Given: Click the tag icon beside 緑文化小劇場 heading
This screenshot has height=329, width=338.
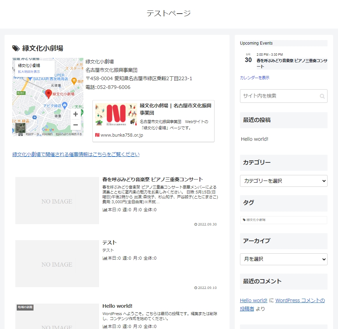Looking at the screenshot, I should [16, 48].
